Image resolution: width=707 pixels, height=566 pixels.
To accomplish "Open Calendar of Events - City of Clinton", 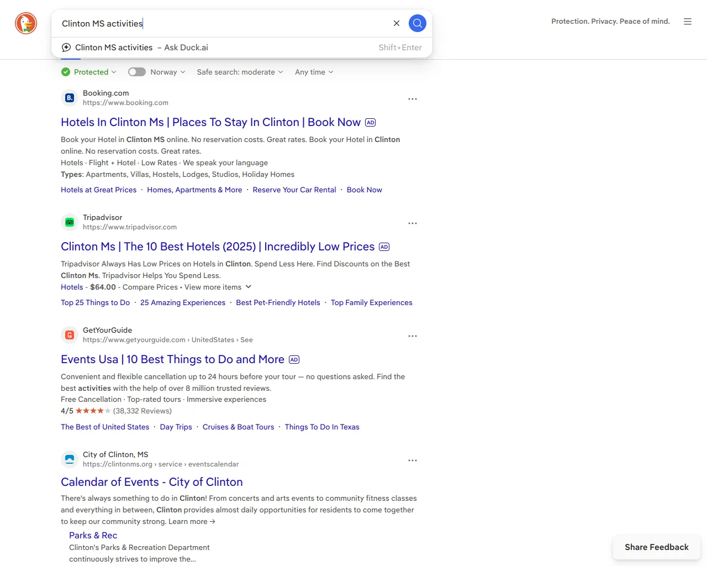I will click(151, 482).
